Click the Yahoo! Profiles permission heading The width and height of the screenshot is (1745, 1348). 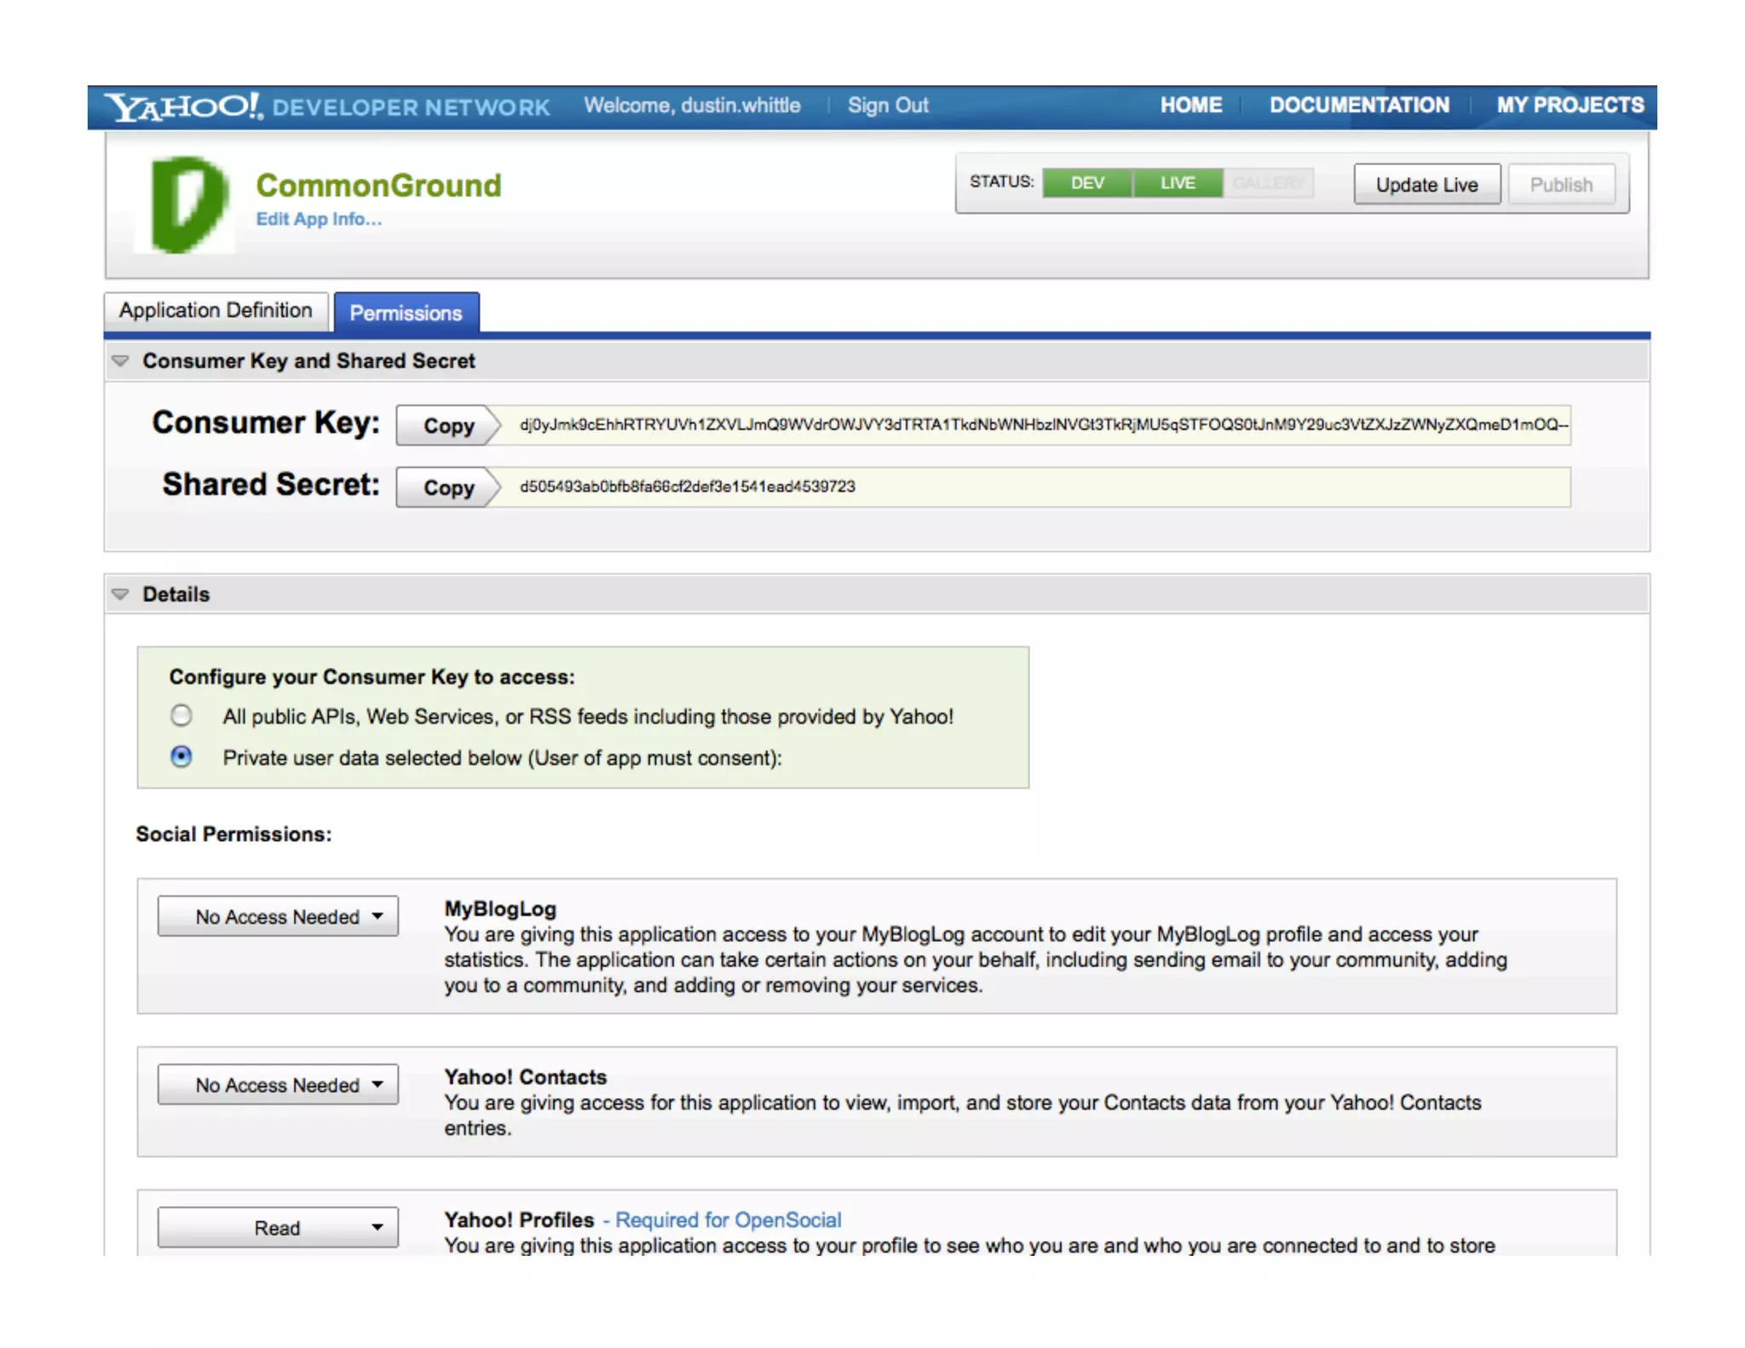[x=519, y=1220]
